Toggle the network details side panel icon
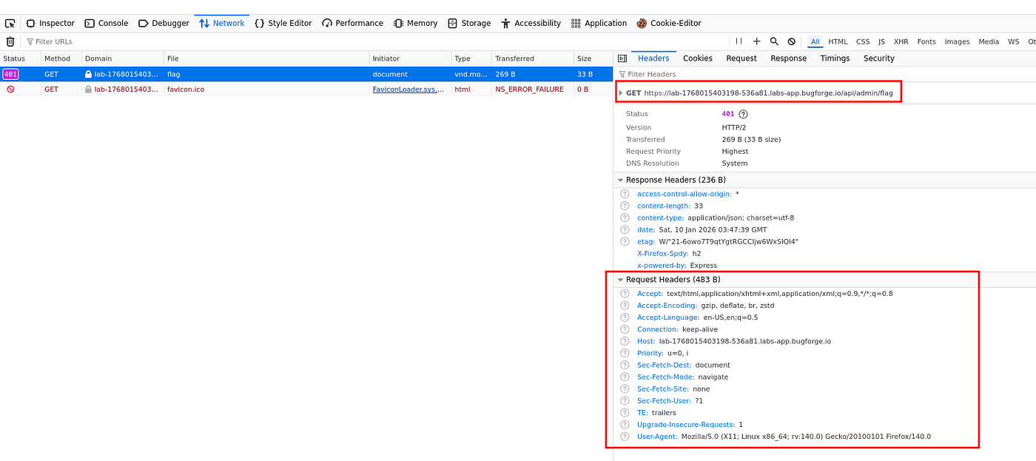This screenshot has height=461, width=1036. click(x=622, y=58)
